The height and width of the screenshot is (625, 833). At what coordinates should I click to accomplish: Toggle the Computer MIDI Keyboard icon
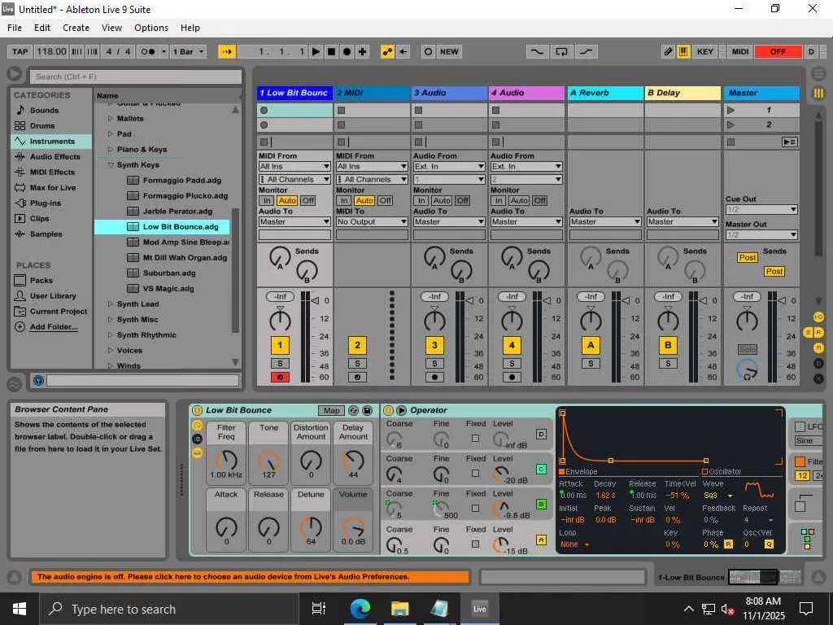point(683,51)
